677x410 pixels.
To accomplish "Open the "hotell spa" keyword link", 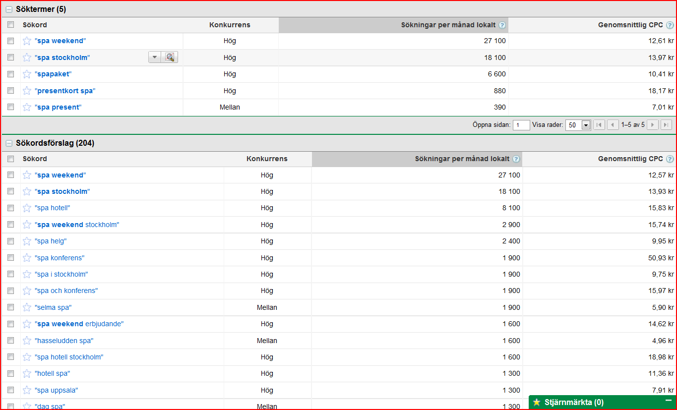I will pyautogui.click(x=53, y=373).
